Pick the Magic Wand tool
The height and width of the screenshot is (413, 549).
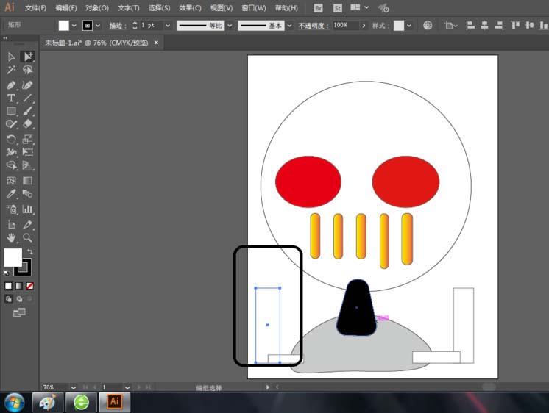click(x=11, y=71)
